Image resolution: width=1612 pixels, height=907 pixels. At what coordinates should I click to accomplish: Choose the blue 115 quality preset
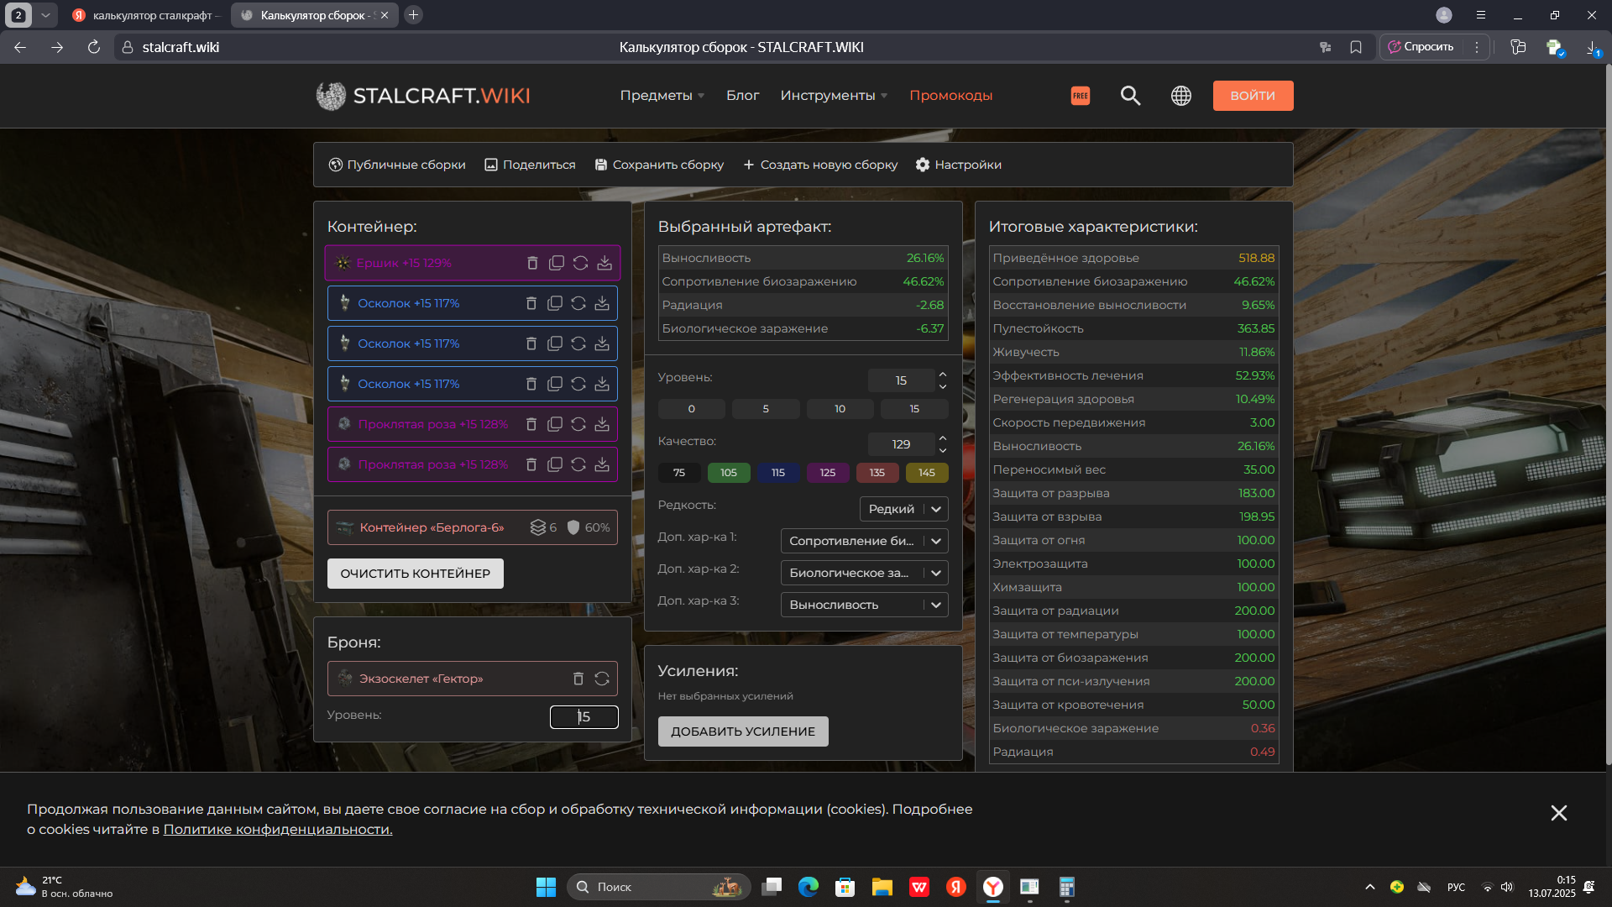tap(778, 473)
